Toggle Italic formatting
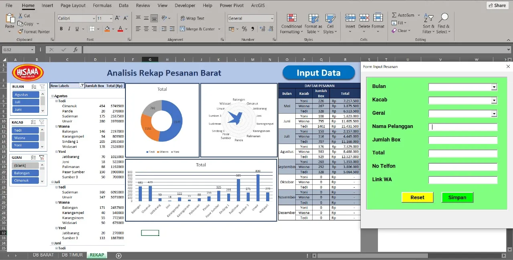 [x=69, y=29]
